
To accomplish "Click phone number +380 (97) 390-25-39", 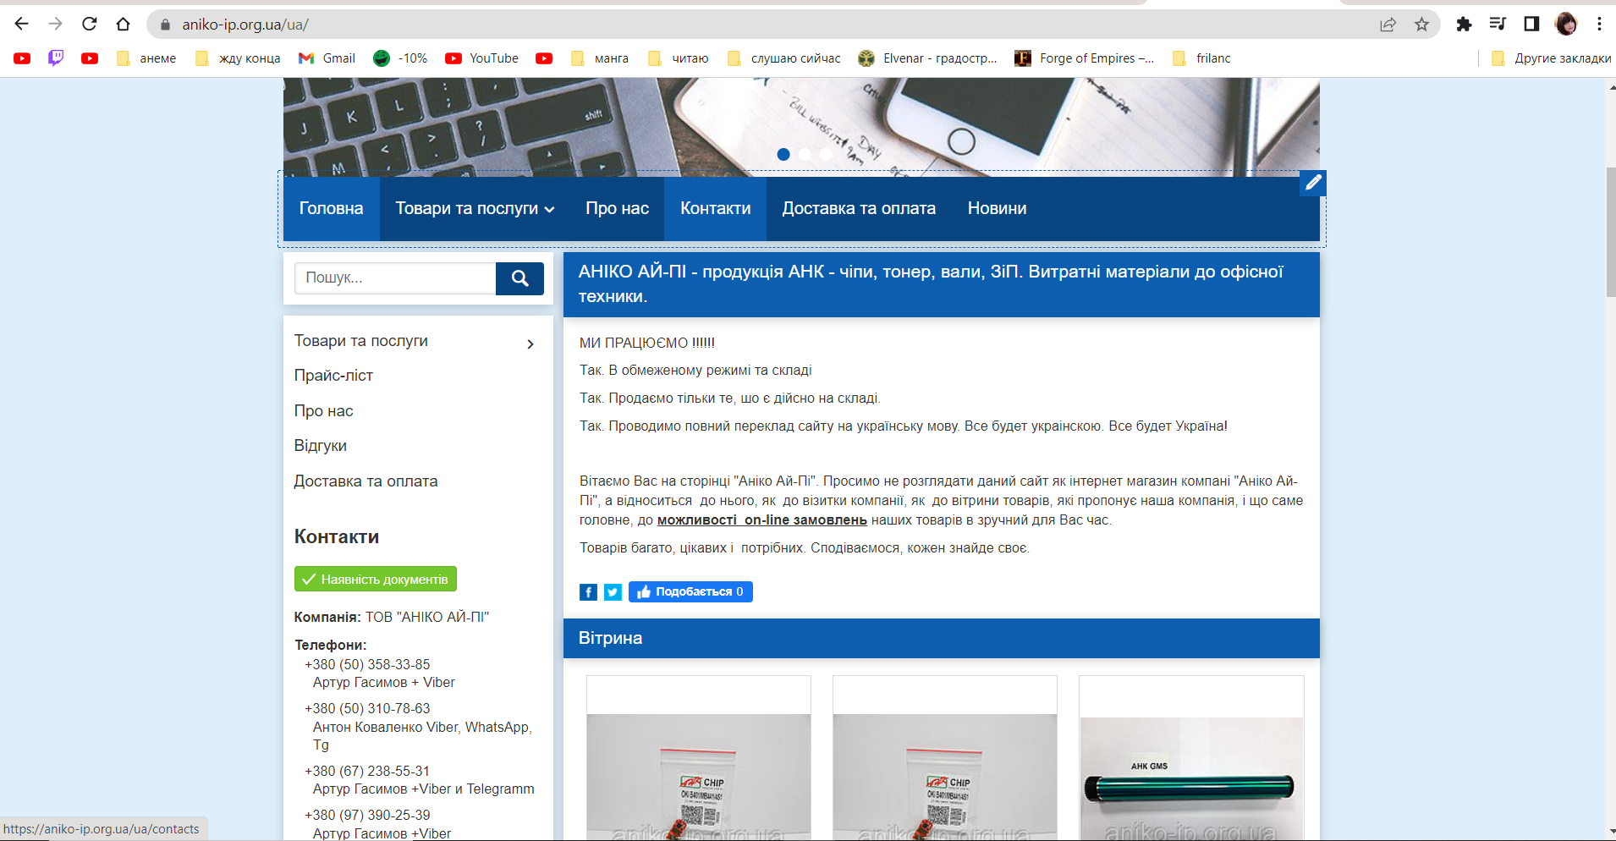I will point(367,816).
